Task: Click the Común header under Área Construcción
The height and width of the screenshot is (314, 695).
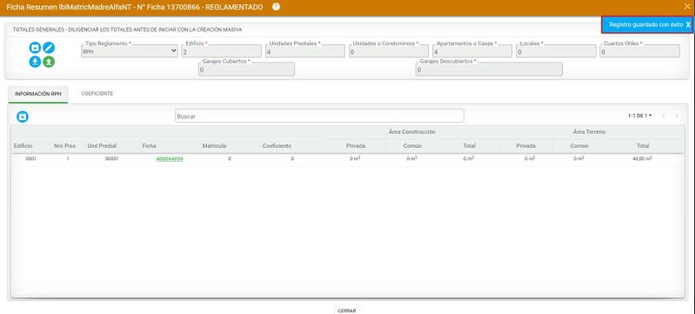Action: pos(412,145)
